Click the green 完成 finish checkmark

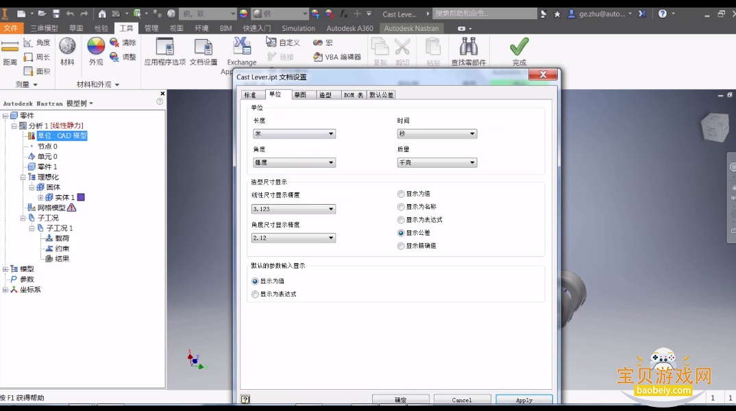519,51
